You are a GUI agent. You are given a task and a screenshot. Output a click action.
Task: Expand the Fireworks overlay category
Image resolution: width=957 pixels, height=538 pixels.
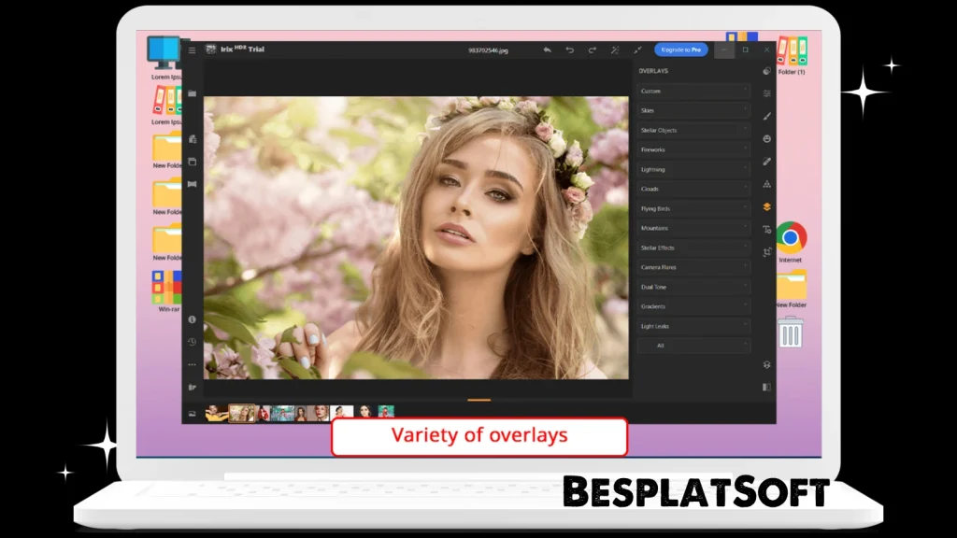click(x=693, y=149)
